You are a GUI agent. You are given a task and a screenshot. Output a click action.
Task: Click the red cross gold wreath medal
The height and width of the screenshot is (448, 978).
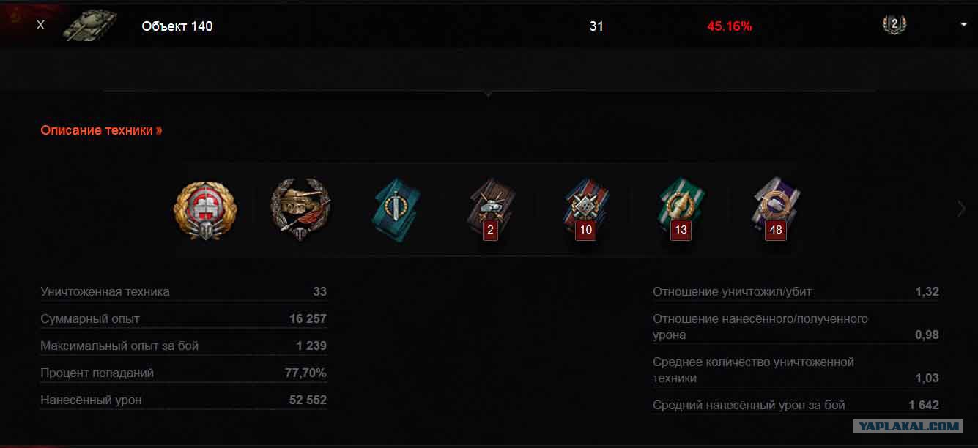(206, 209)
